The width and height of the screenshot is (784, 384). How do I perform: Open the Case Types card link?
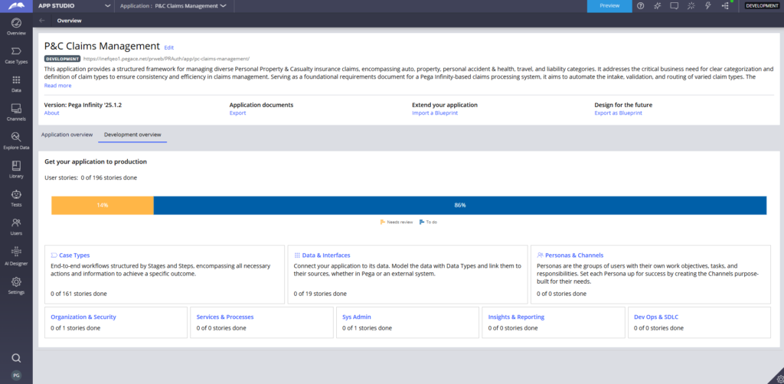pos(74,255)
